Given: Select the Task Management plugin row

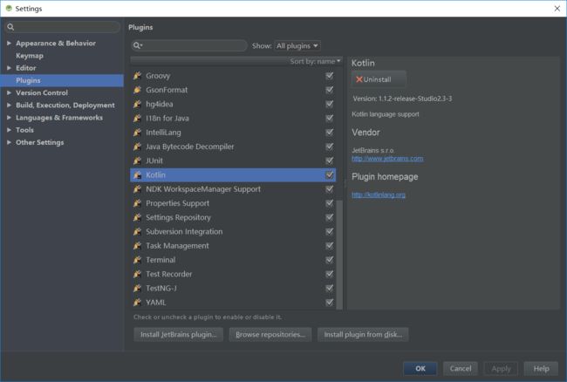Looking at the screenshot, I should pos(233,246).
